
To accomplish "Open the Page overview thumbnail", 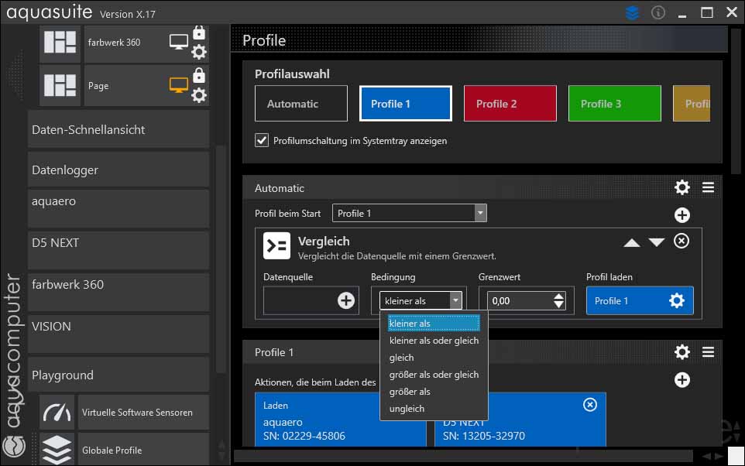I will (x=60, y=86).
